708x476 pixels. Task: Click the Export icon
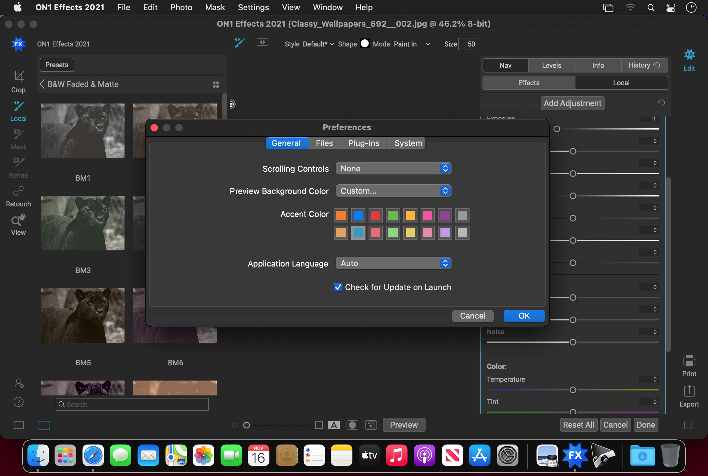(x=689, y=396)
